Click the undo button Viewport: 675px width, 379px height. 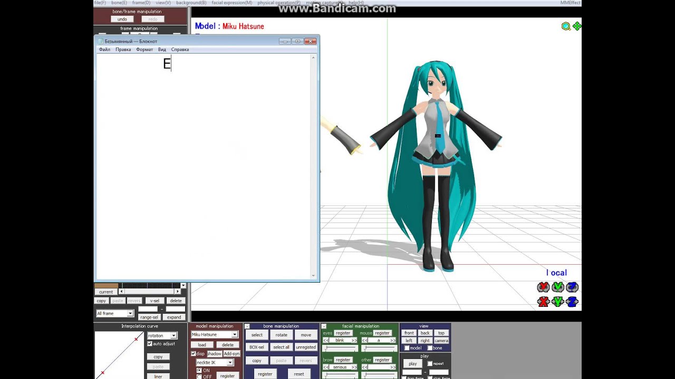(x=122, y=19)
